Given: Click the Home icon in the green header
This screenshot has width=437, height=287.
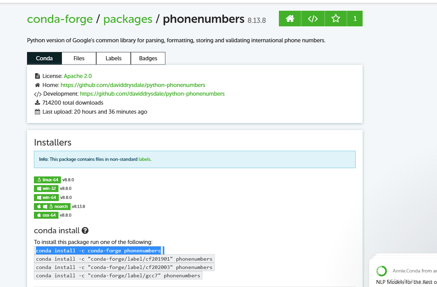Looking at the screenshot, I should (290, 18).
